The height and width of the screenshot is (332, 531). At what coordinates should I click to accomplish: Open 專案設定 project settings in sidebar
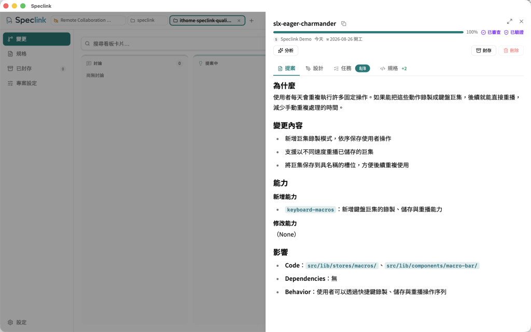[x=37, y=83]
